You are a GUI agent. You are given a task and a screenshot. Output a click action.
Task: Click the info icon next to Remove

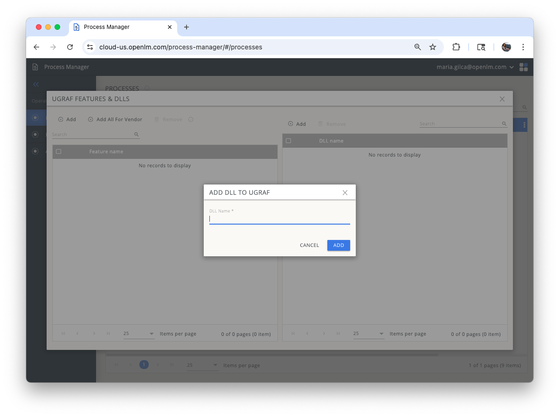[x=191, y=119]
